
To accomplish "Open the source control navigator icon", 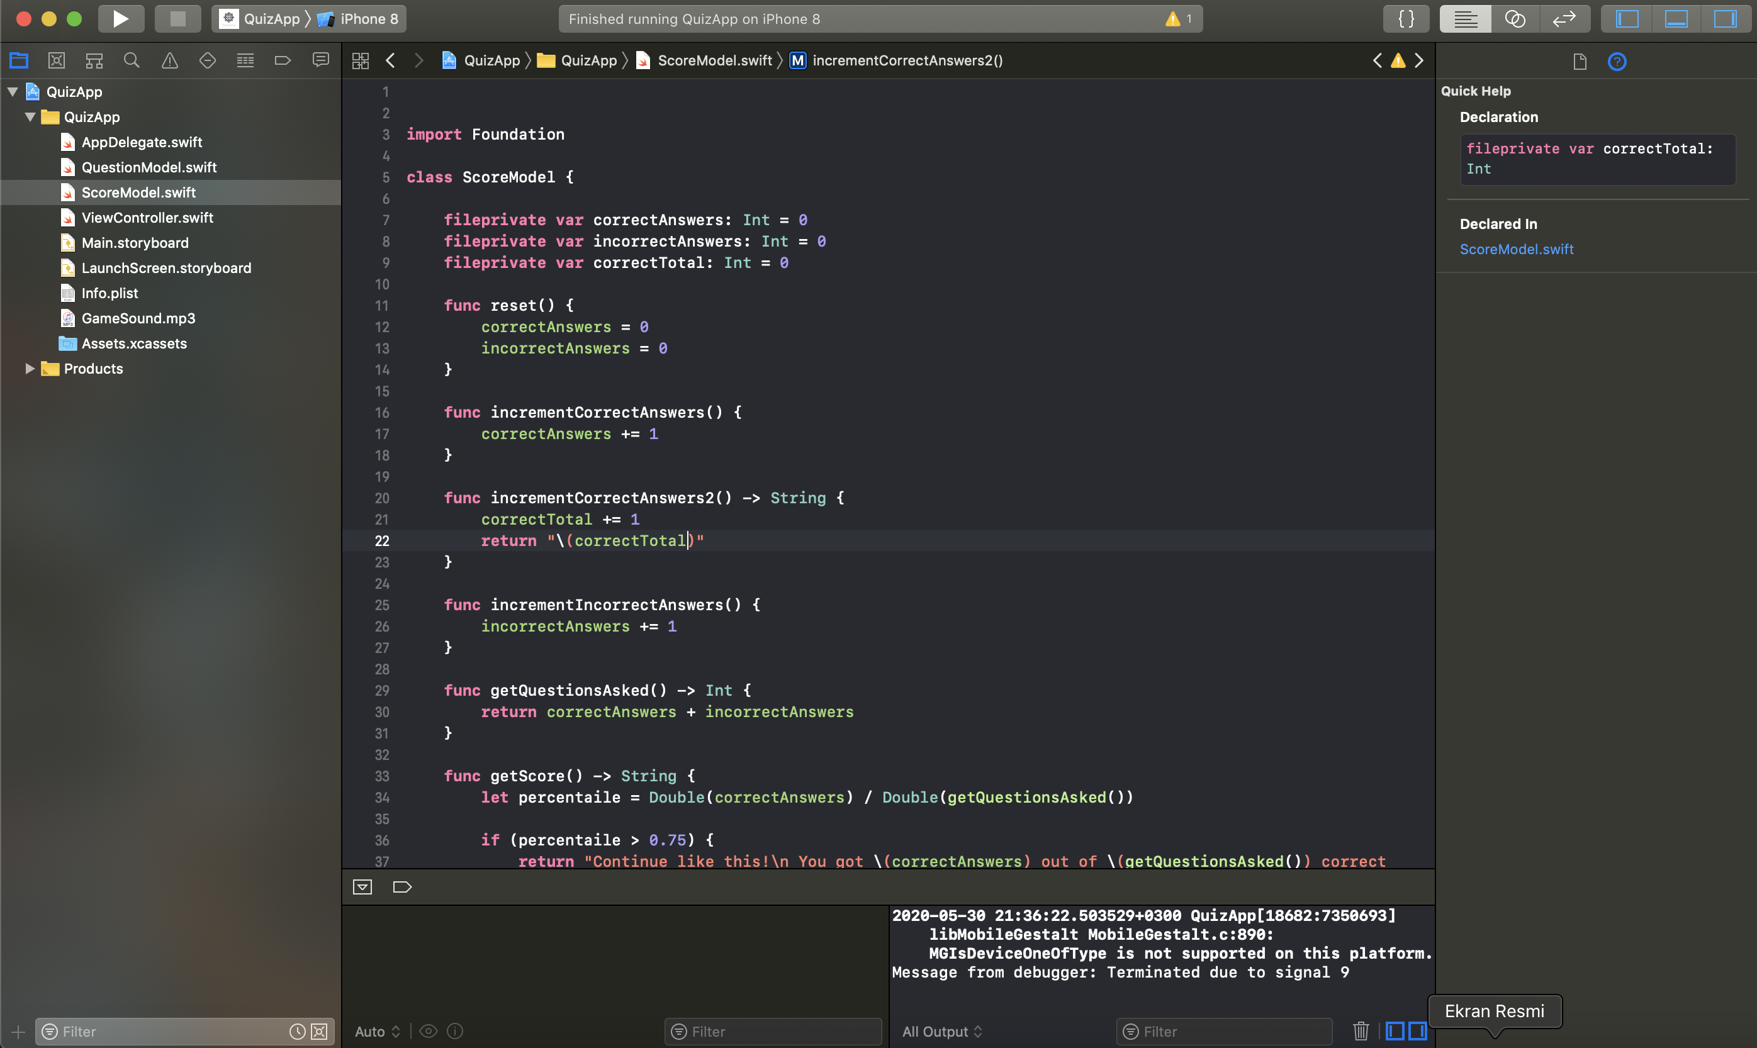I will click(x=57, y=61).
